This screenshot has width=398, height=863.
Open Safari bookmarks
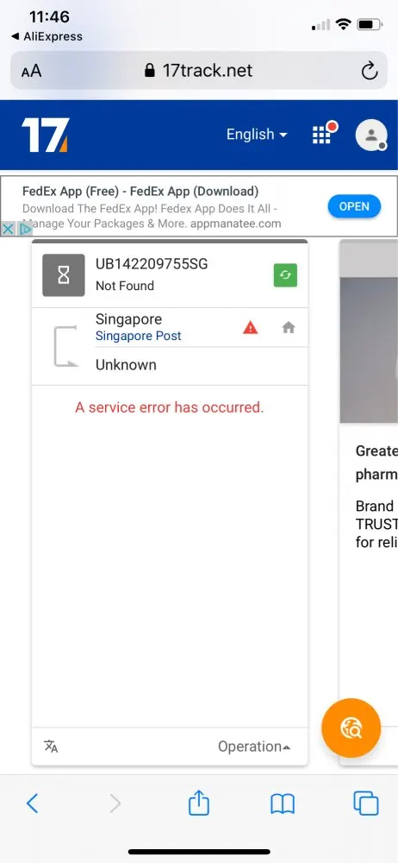283,804
